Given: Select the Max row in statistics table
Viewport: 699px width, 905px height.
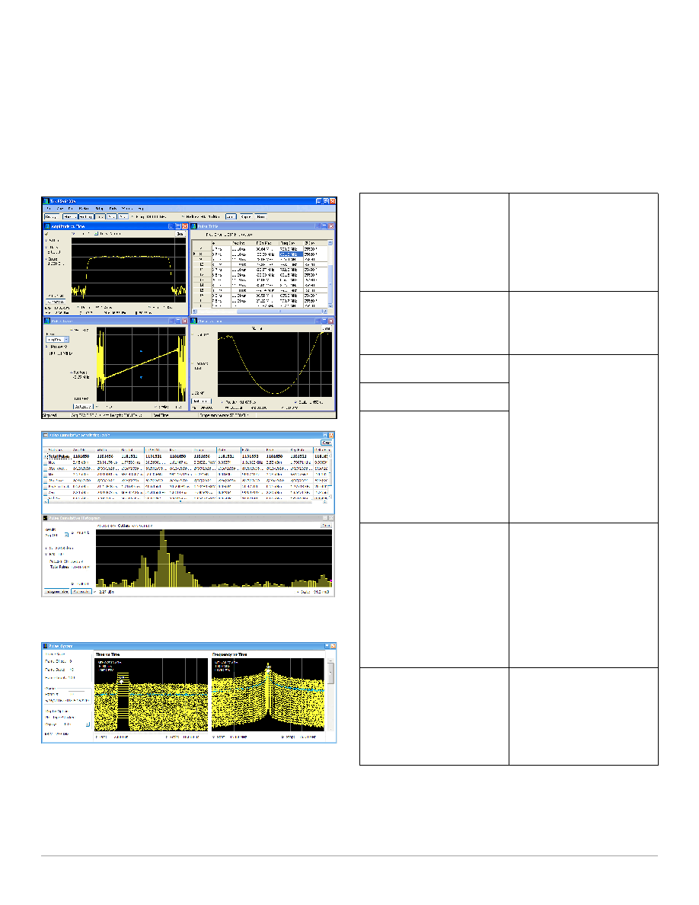Looking at the screenshot, I should click(187, 462).
